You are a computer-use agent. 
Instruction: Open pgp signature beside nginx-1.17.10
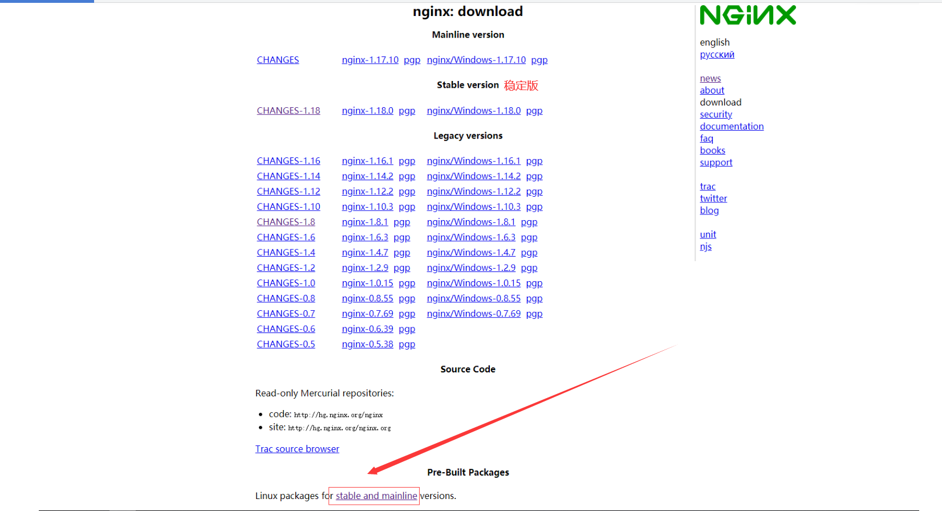coord(412,60)
